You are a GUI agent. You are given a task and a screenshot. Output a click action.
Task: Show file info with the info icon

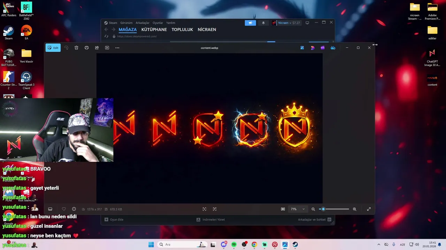[74, 209]
